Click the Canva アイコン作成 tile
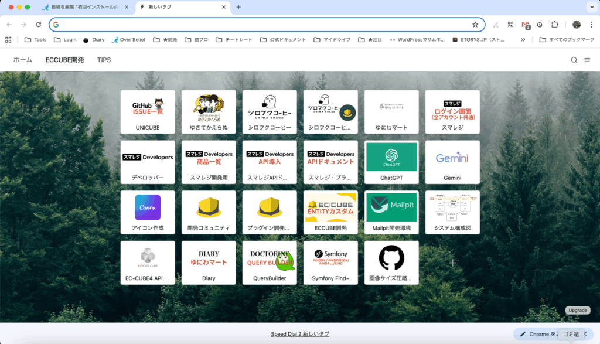Screen dimensions: 600x344 point(148,212)
